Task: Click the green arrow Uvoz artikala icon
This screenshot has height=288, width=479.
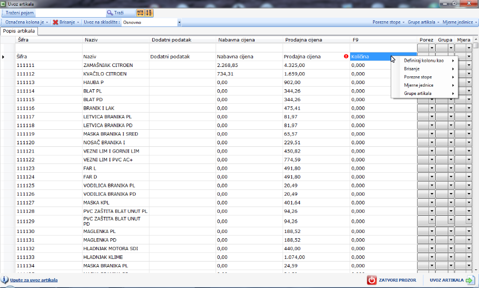Action: (470, 280)
